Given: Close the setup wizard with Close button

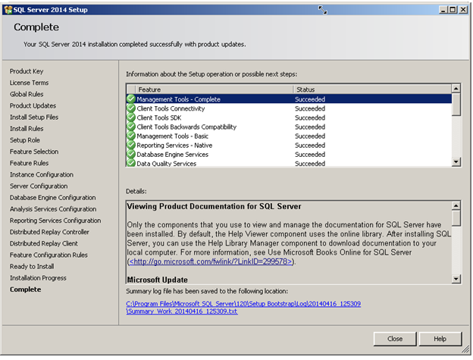Looking at the screenshot, I should pos(395,339).
